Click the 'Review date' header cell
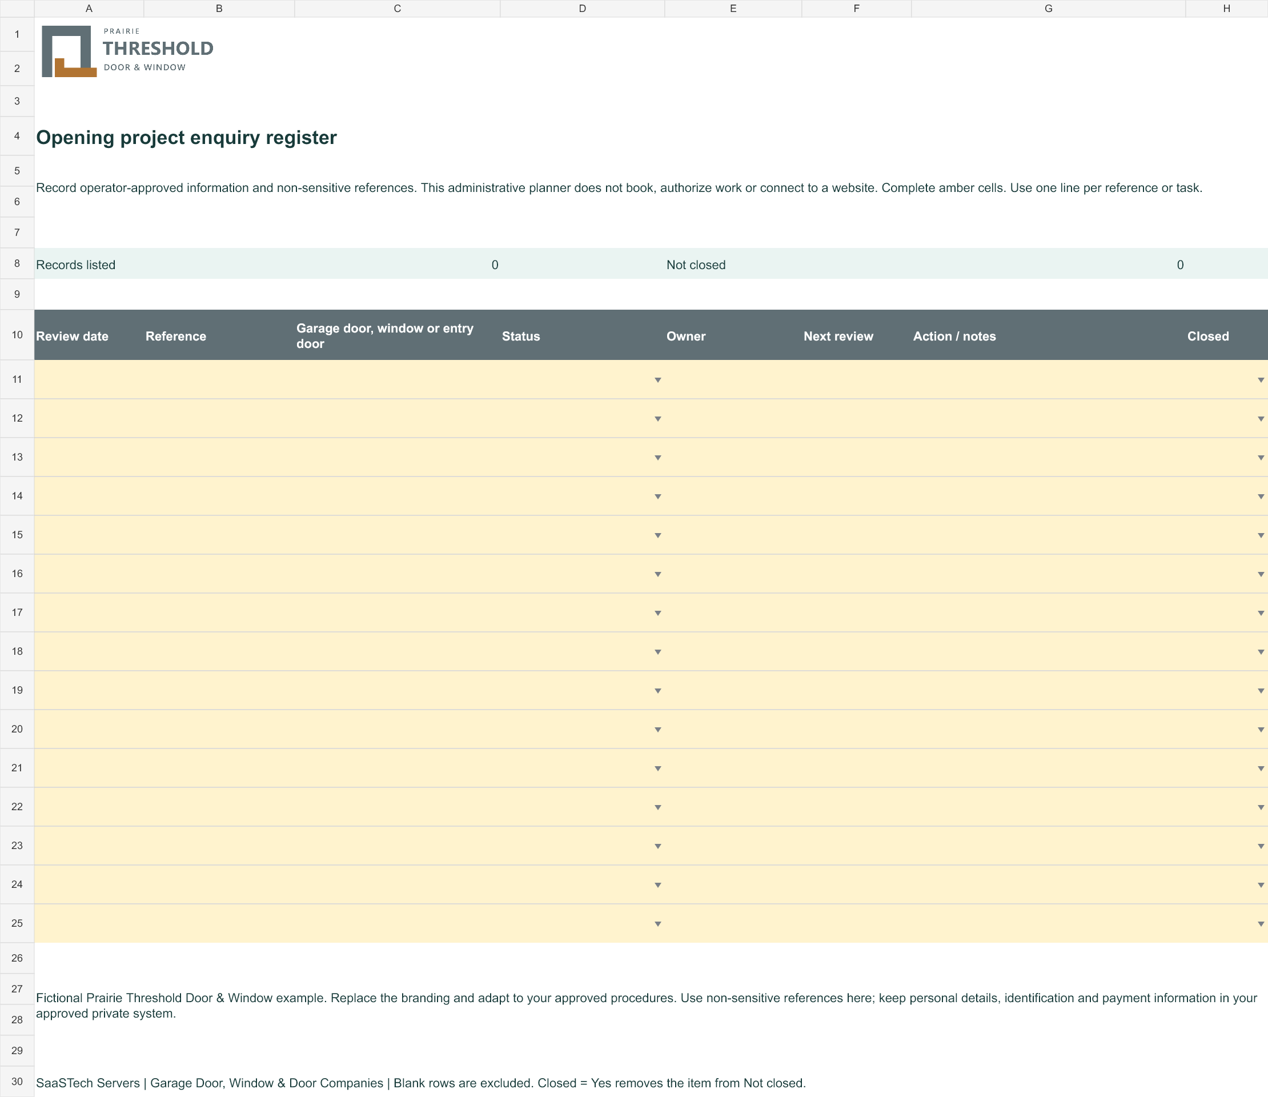Viewport: 1268px width, 1097px height. [x=89, y=335]
